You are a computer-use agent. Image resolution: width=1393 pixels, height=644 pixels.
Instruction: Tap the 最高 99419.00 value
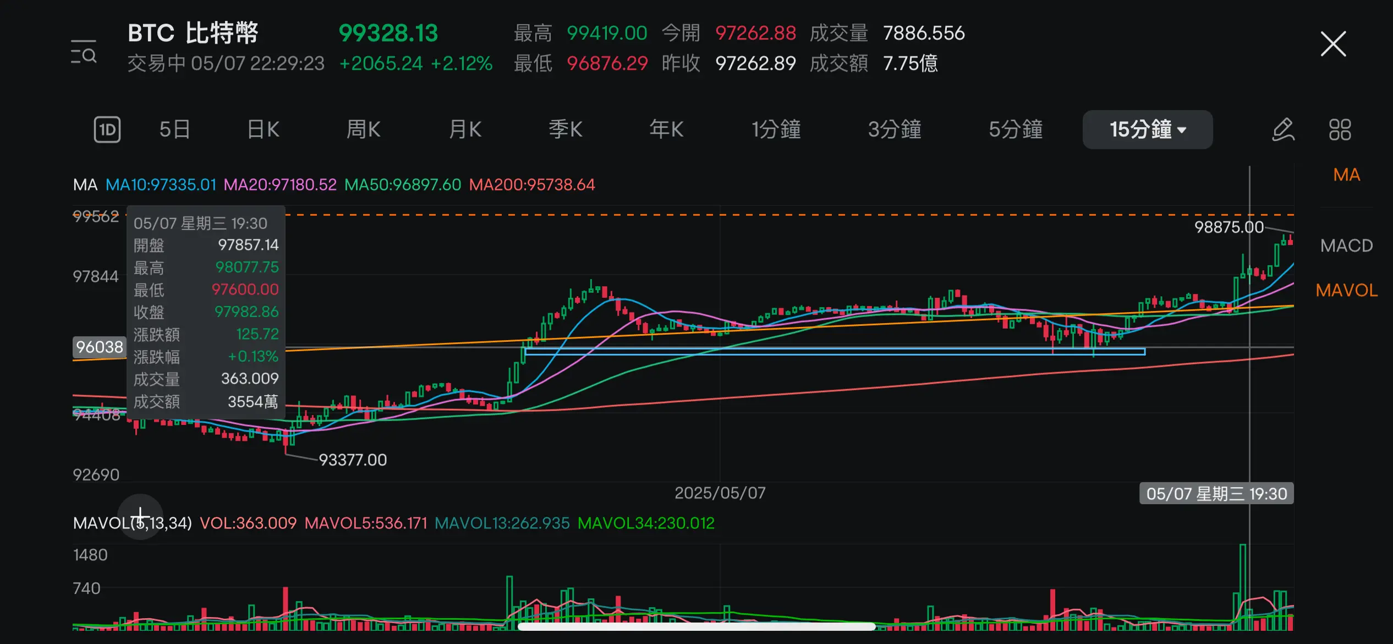607,33
